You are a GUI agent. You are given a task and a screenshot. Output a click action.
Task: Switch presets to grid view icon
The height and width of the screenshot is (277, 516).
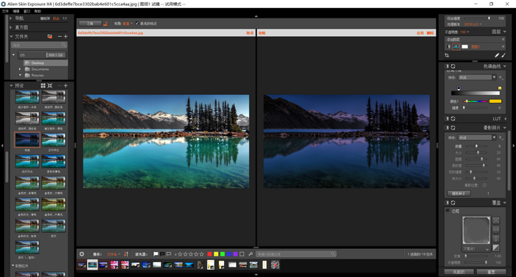tap(43, 85)
